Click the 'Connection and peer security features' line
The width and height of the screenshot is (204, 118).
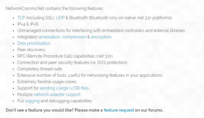(73, 62)
